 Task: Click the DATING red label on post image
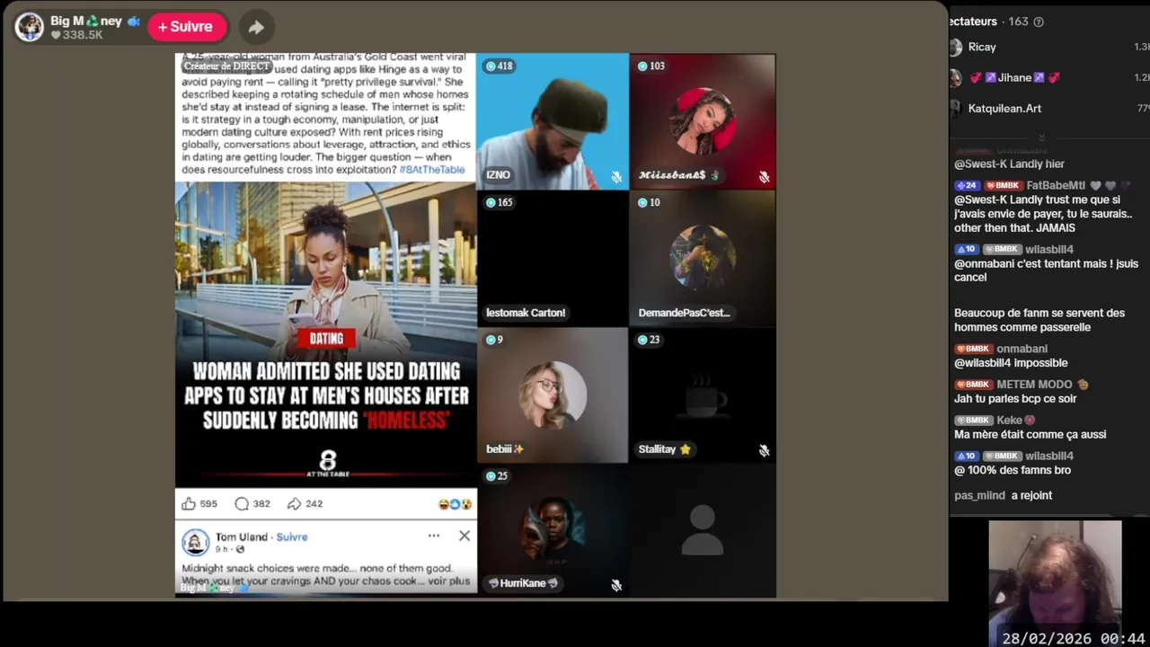[326, 339]
